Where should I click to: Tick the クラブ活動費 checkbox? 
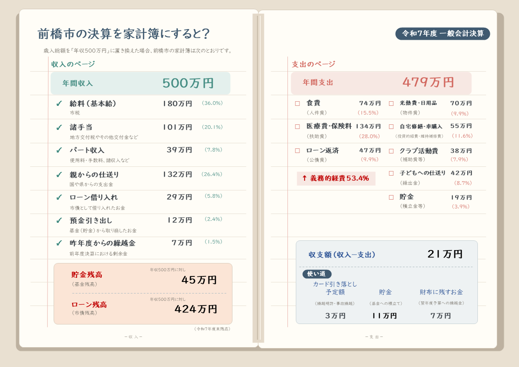click(391, 151)
